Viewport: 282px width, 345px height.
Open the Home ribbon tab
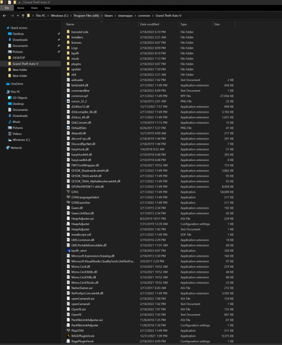tap(21, 8)
